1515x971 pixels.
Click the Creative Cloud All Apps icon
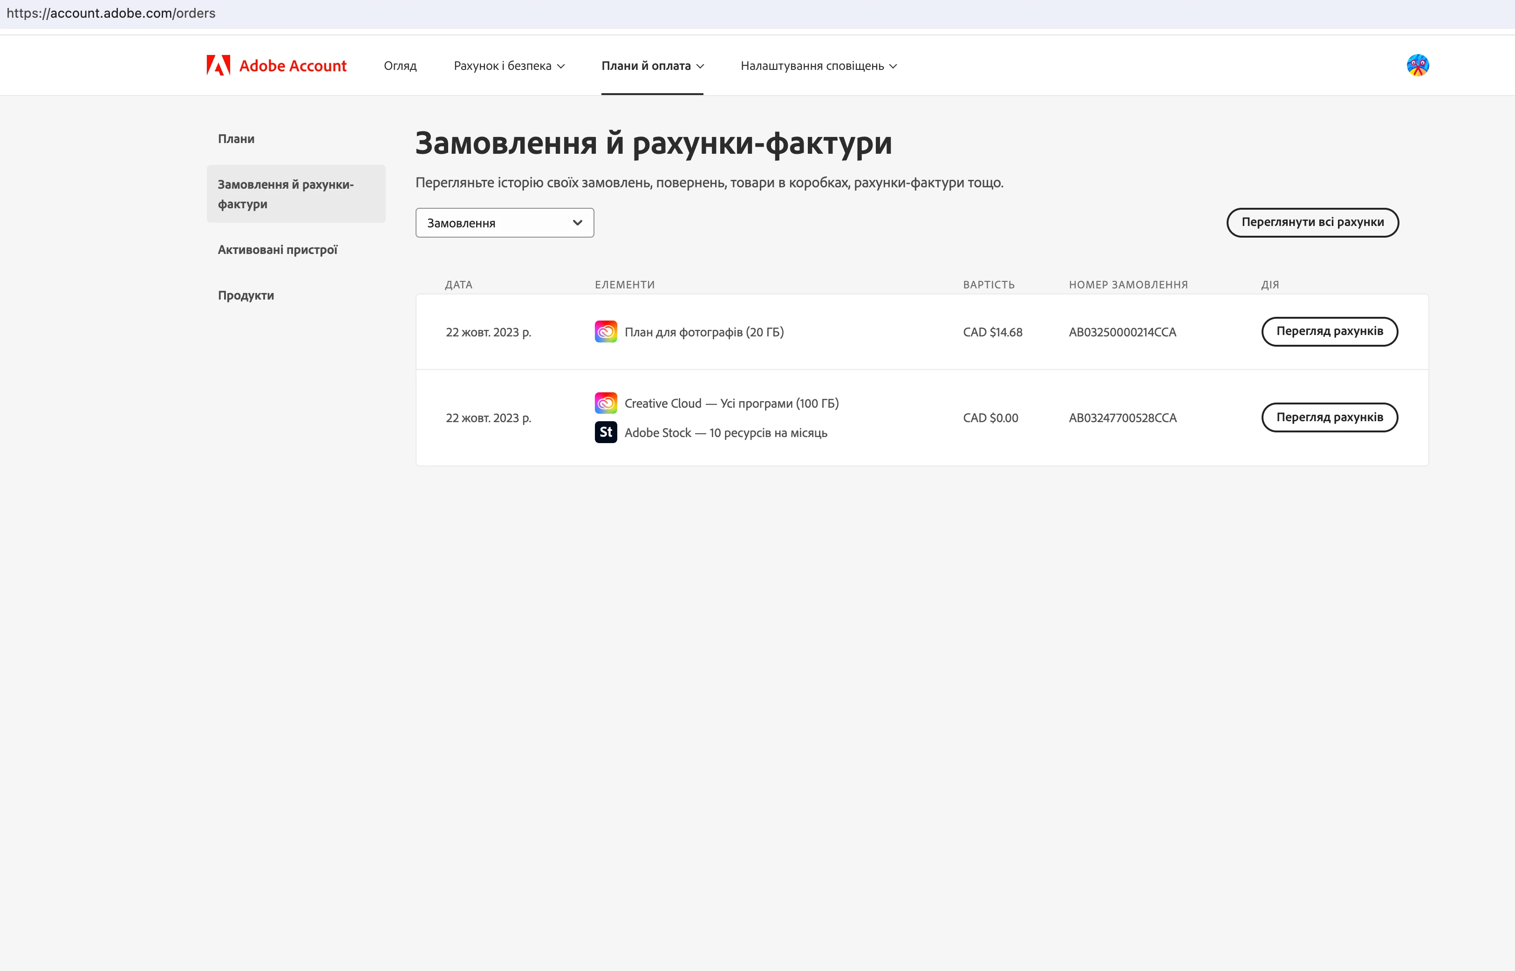click(x=605, y=403)
